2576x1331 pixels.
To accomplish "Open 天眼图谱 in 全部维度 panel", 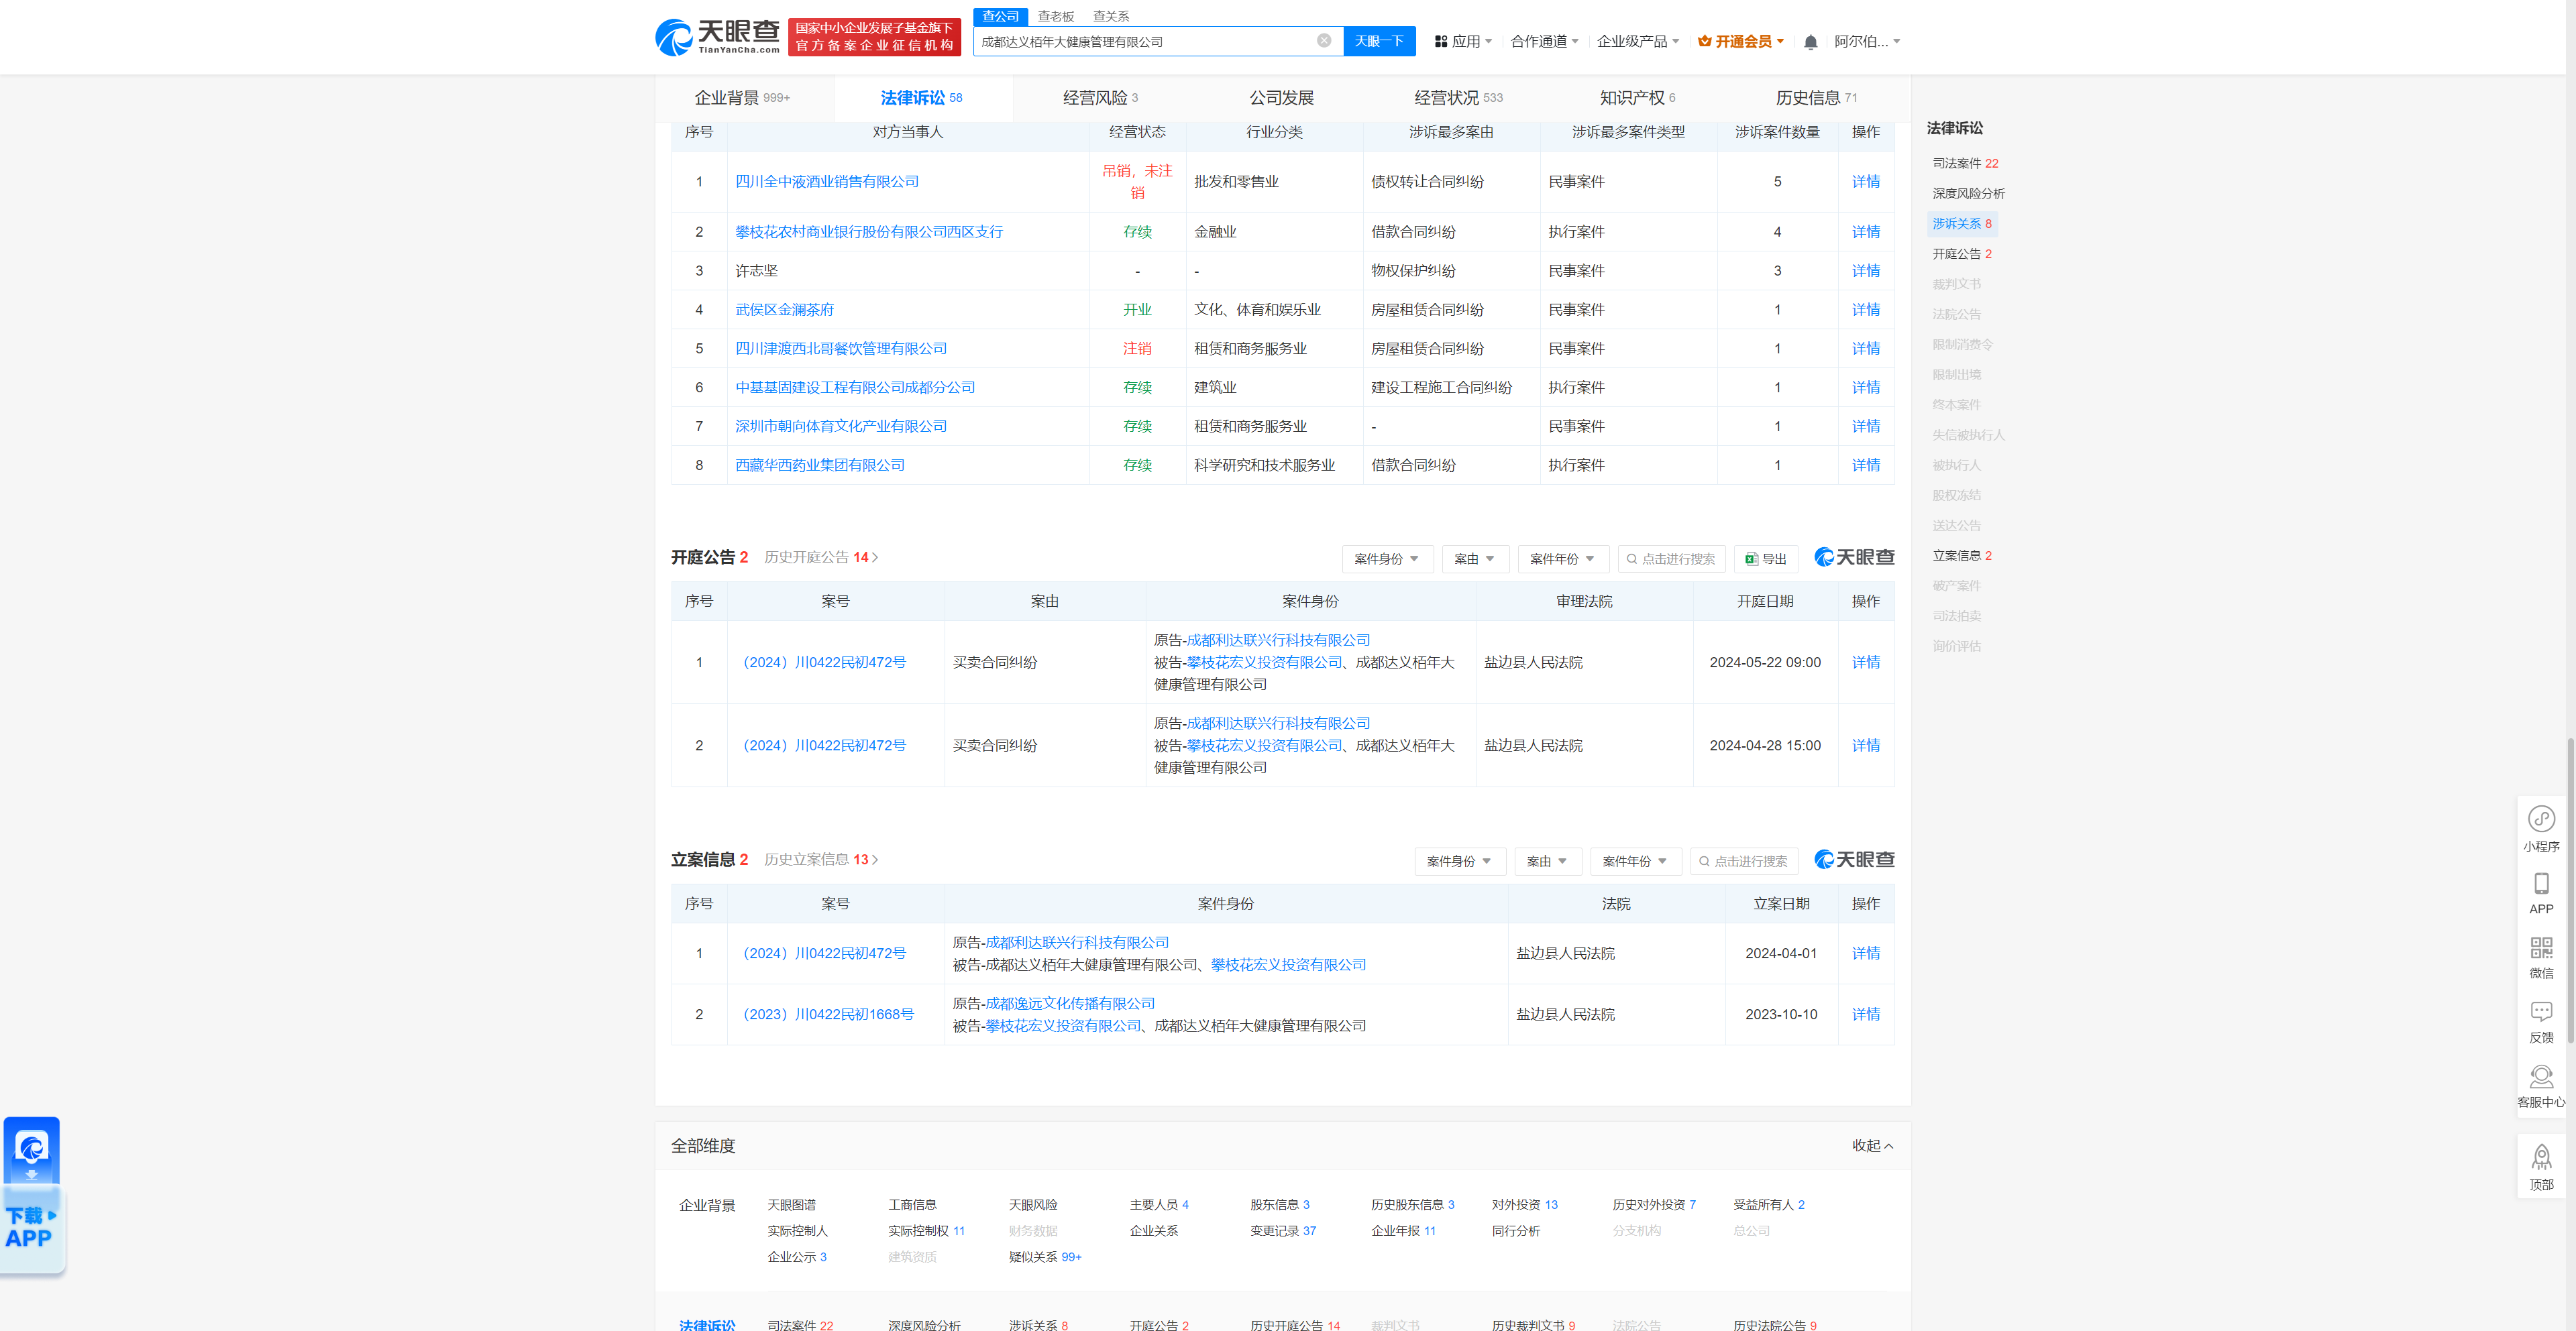I will (791, 1205).
